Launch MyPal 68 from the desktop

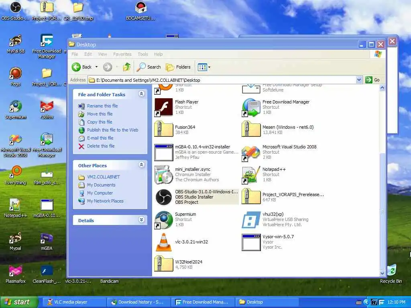(x=16, y=44)
